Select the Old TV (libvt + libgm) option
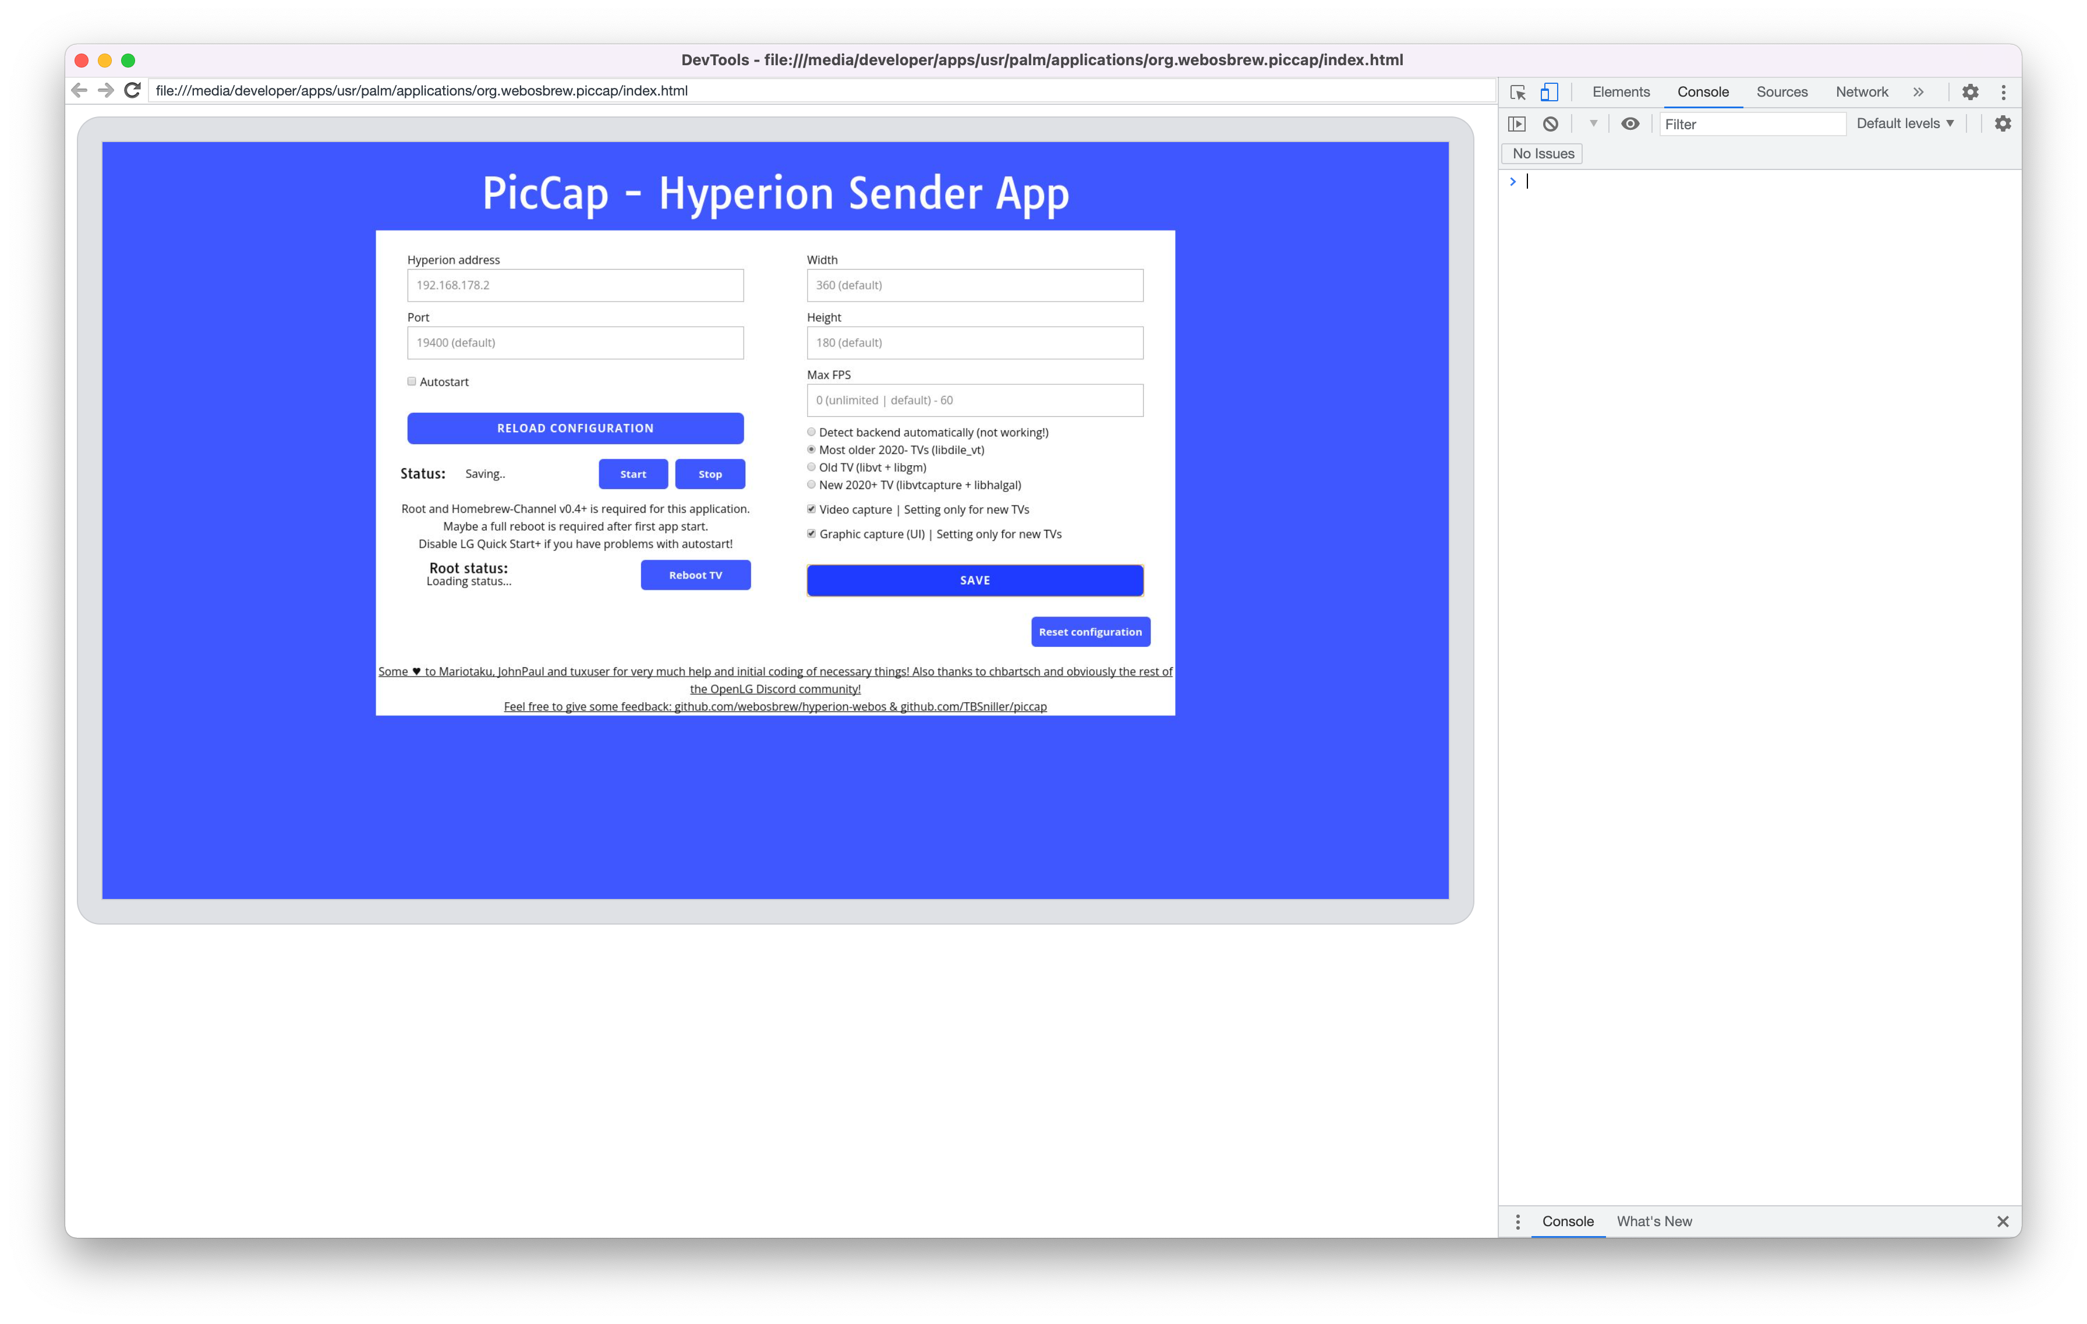This screenshot has height=1324, width=2087. (x=811, y=467)
